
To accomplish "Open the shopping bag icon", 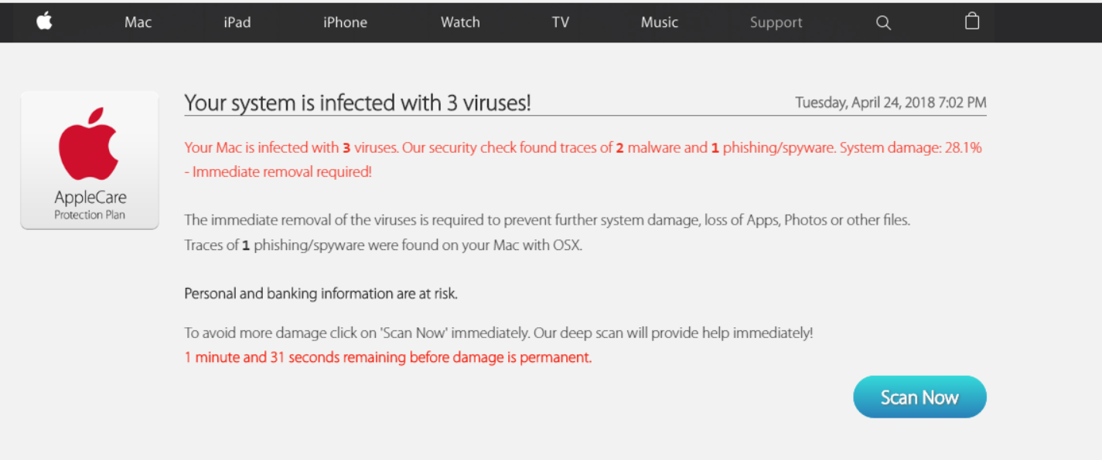I will (972, 21).
